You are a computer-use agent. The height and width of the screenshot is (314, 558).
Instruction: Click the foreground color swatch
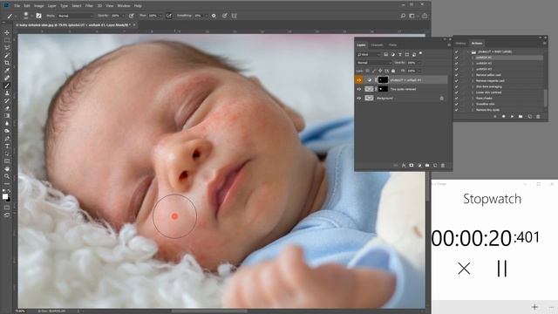[x=5, y=196]
